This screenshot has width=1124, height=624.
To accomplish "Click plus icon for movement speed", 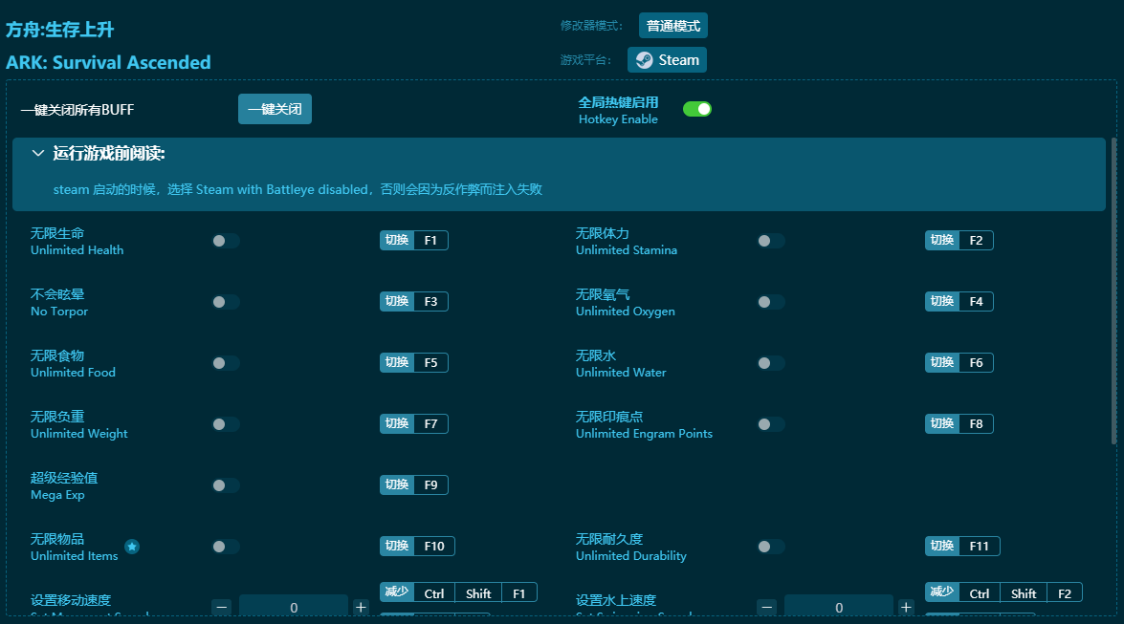I will click(361, 607).
